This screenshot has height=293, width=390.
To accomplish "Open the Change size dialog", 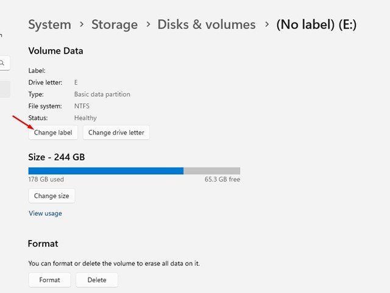I will (x=52, y=196).
